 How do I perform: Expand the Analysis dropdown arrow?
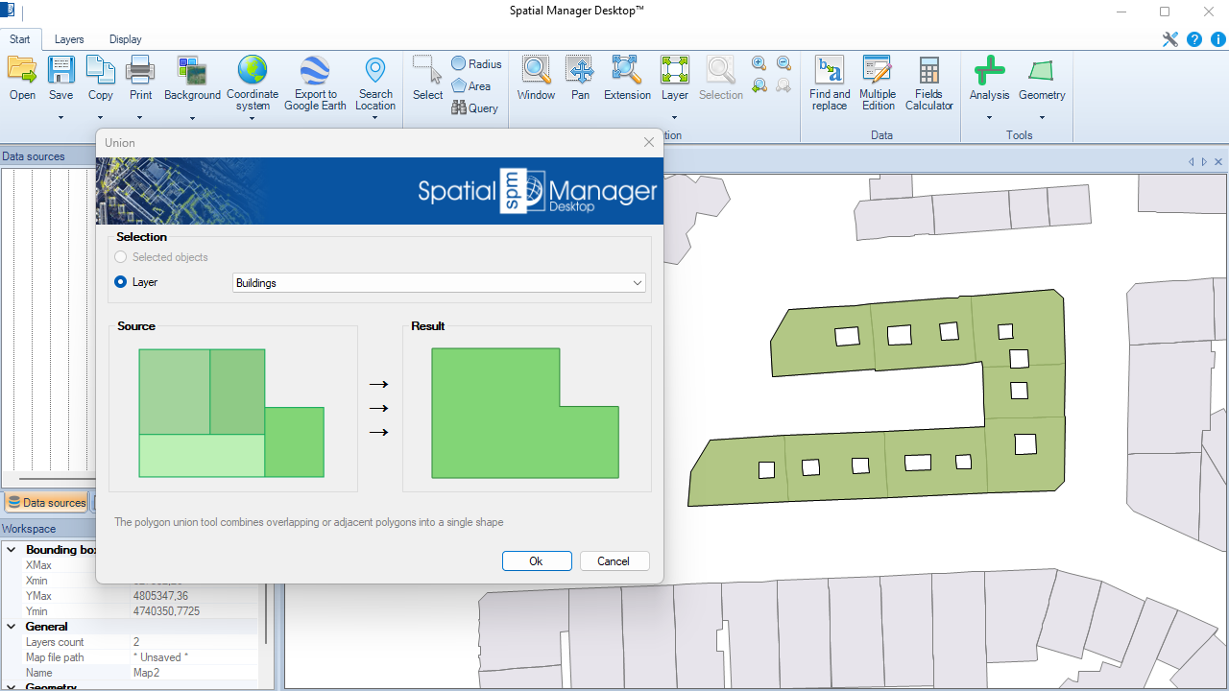point(989,118)
